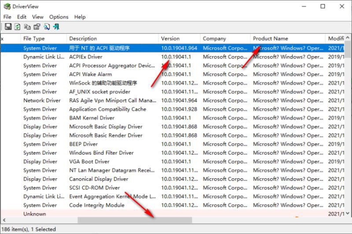Viewport: 352px width, 234px height.
Task: Open the Help menu
Action: coord(80,17)
